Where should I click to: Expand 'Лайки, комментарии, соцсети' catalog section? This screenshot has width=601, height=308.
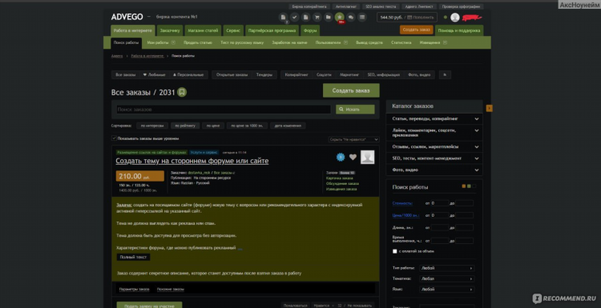[x=434, y=132]
